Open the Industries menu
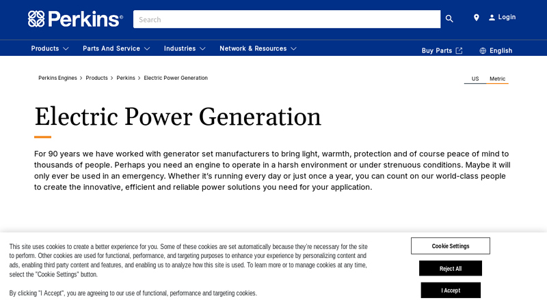Screen dimensions: 547x307 pos(180,48)
